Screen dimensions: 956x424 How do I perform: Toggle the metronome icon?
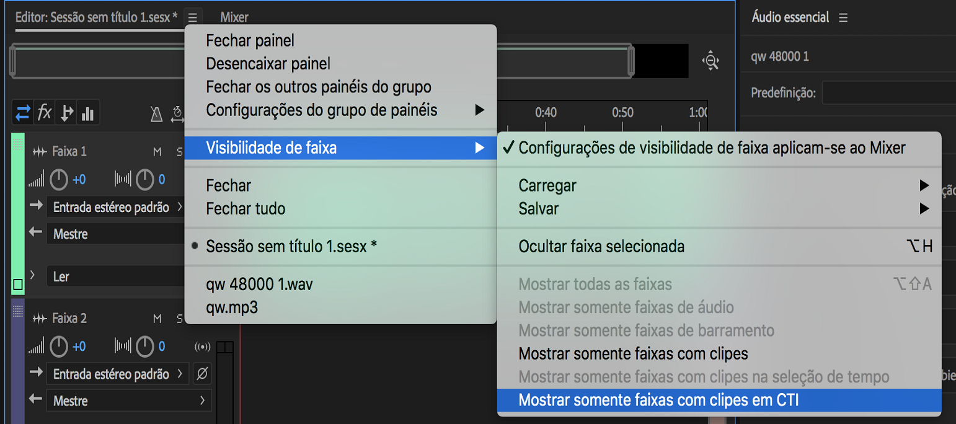tap(156, 114)
